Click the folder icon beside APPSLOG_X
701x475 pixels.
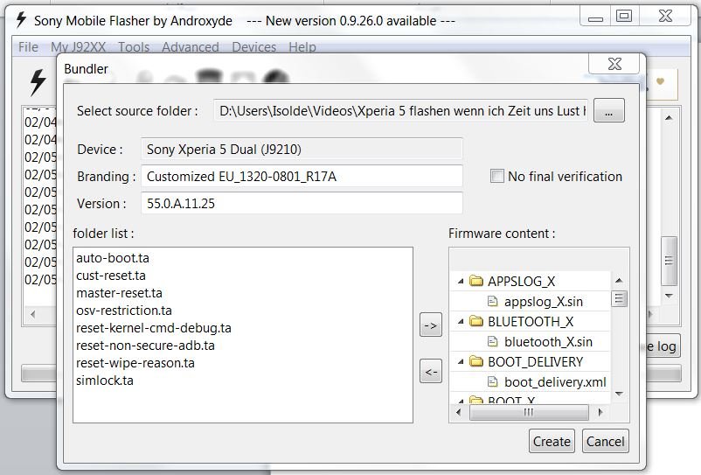(476, 281)
